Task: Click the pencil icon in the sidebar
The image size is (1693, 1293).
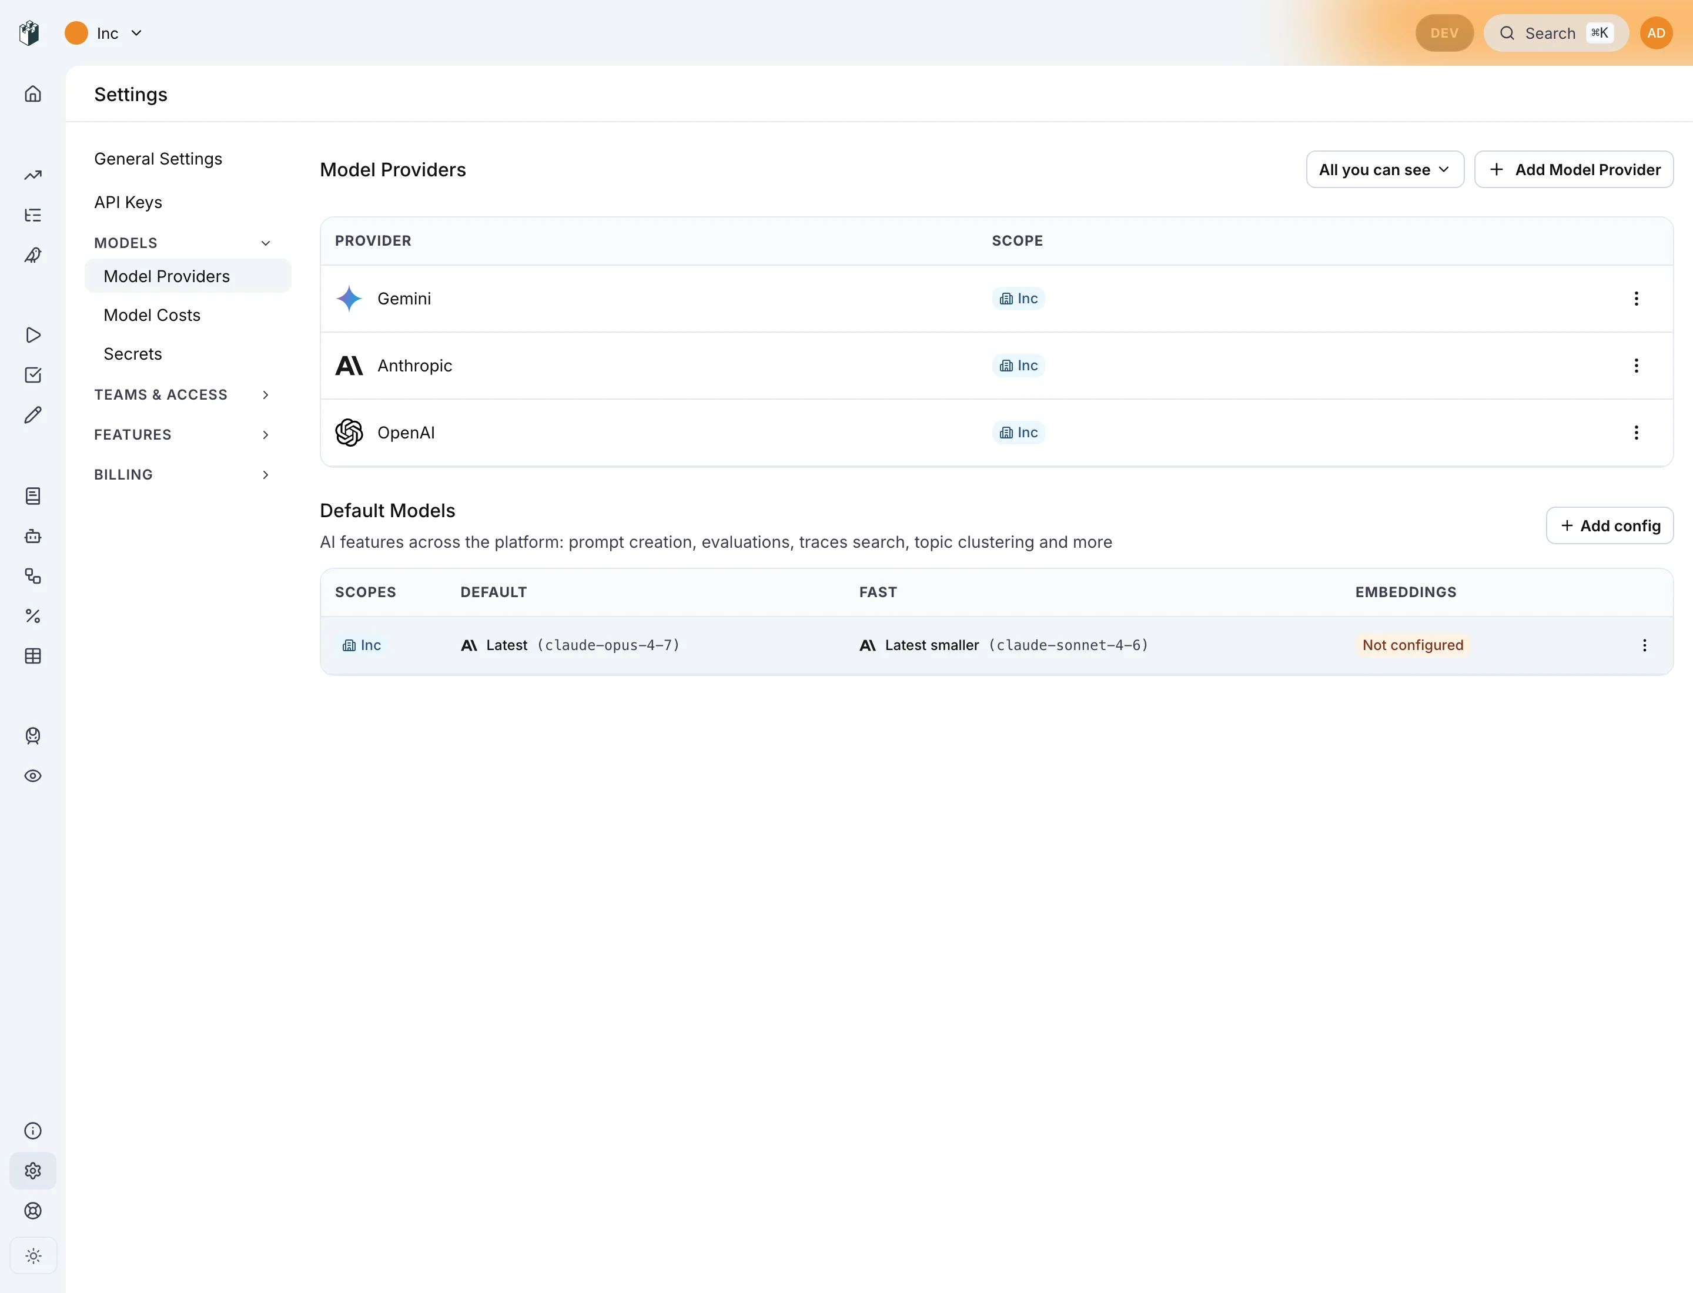Action: pos(33,416)
